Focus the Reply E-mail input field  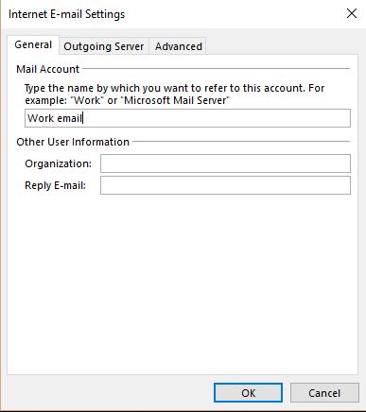225,185
